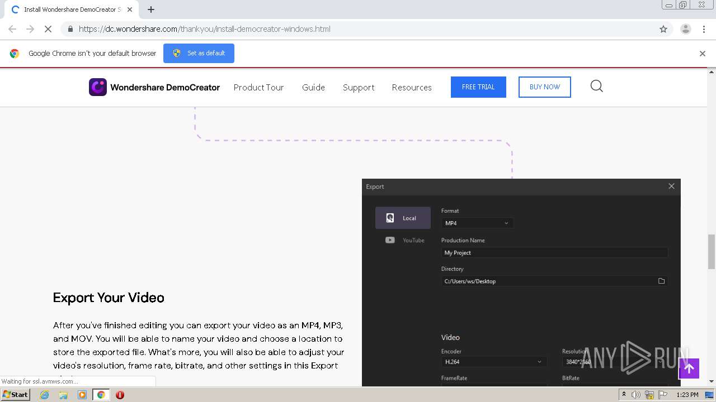Close the Install Wondershare DemoCreator tab

[x=130, y=9]
